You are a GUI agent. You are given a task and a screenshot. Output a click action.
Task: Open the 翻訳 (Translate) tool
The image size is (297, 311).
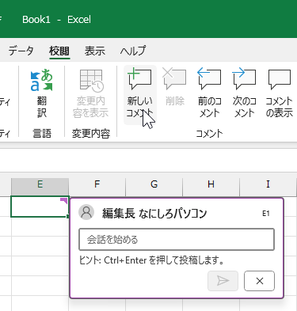42,93
